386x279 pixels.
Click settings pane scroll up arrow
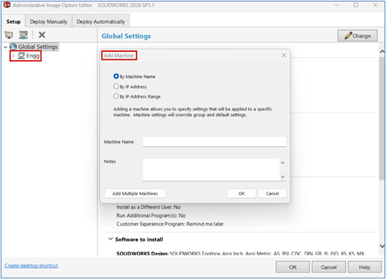382,52
